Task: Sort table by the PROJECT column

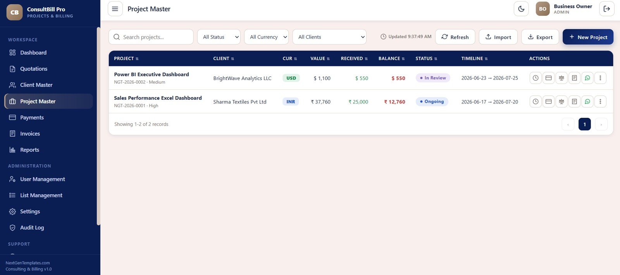Action: point(126,59)
